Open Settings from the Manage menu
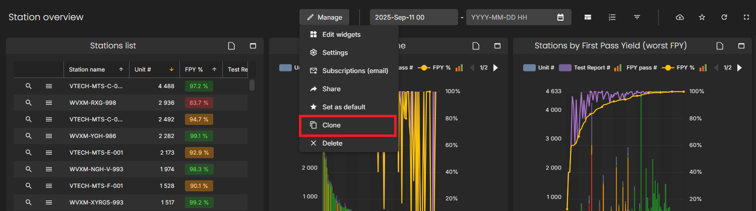 tap(349, 52)
